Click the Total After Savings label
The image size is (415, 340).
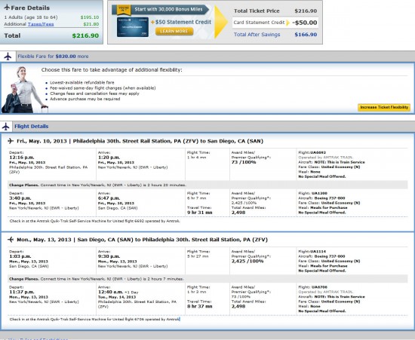[x=257, y=35]
